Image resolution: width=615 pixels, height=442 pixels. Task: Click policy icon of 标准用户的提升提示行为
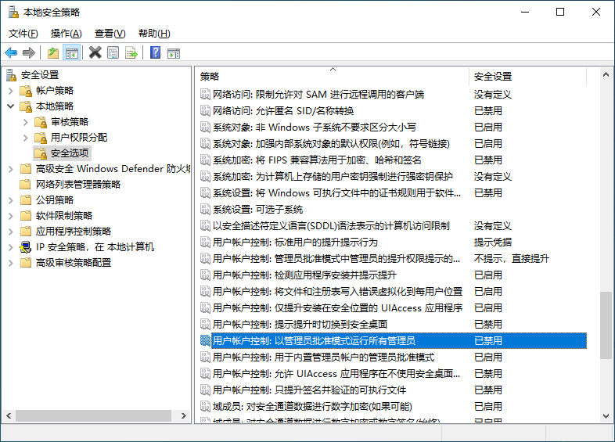(205, 242)
